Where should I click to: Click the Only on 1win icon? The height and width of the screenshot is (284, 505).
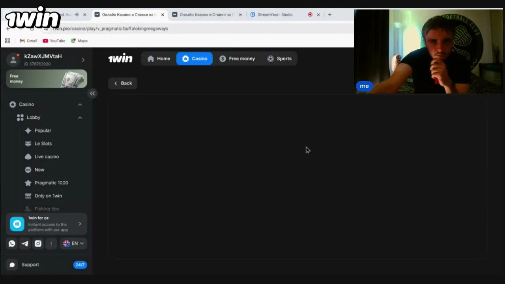28,196
